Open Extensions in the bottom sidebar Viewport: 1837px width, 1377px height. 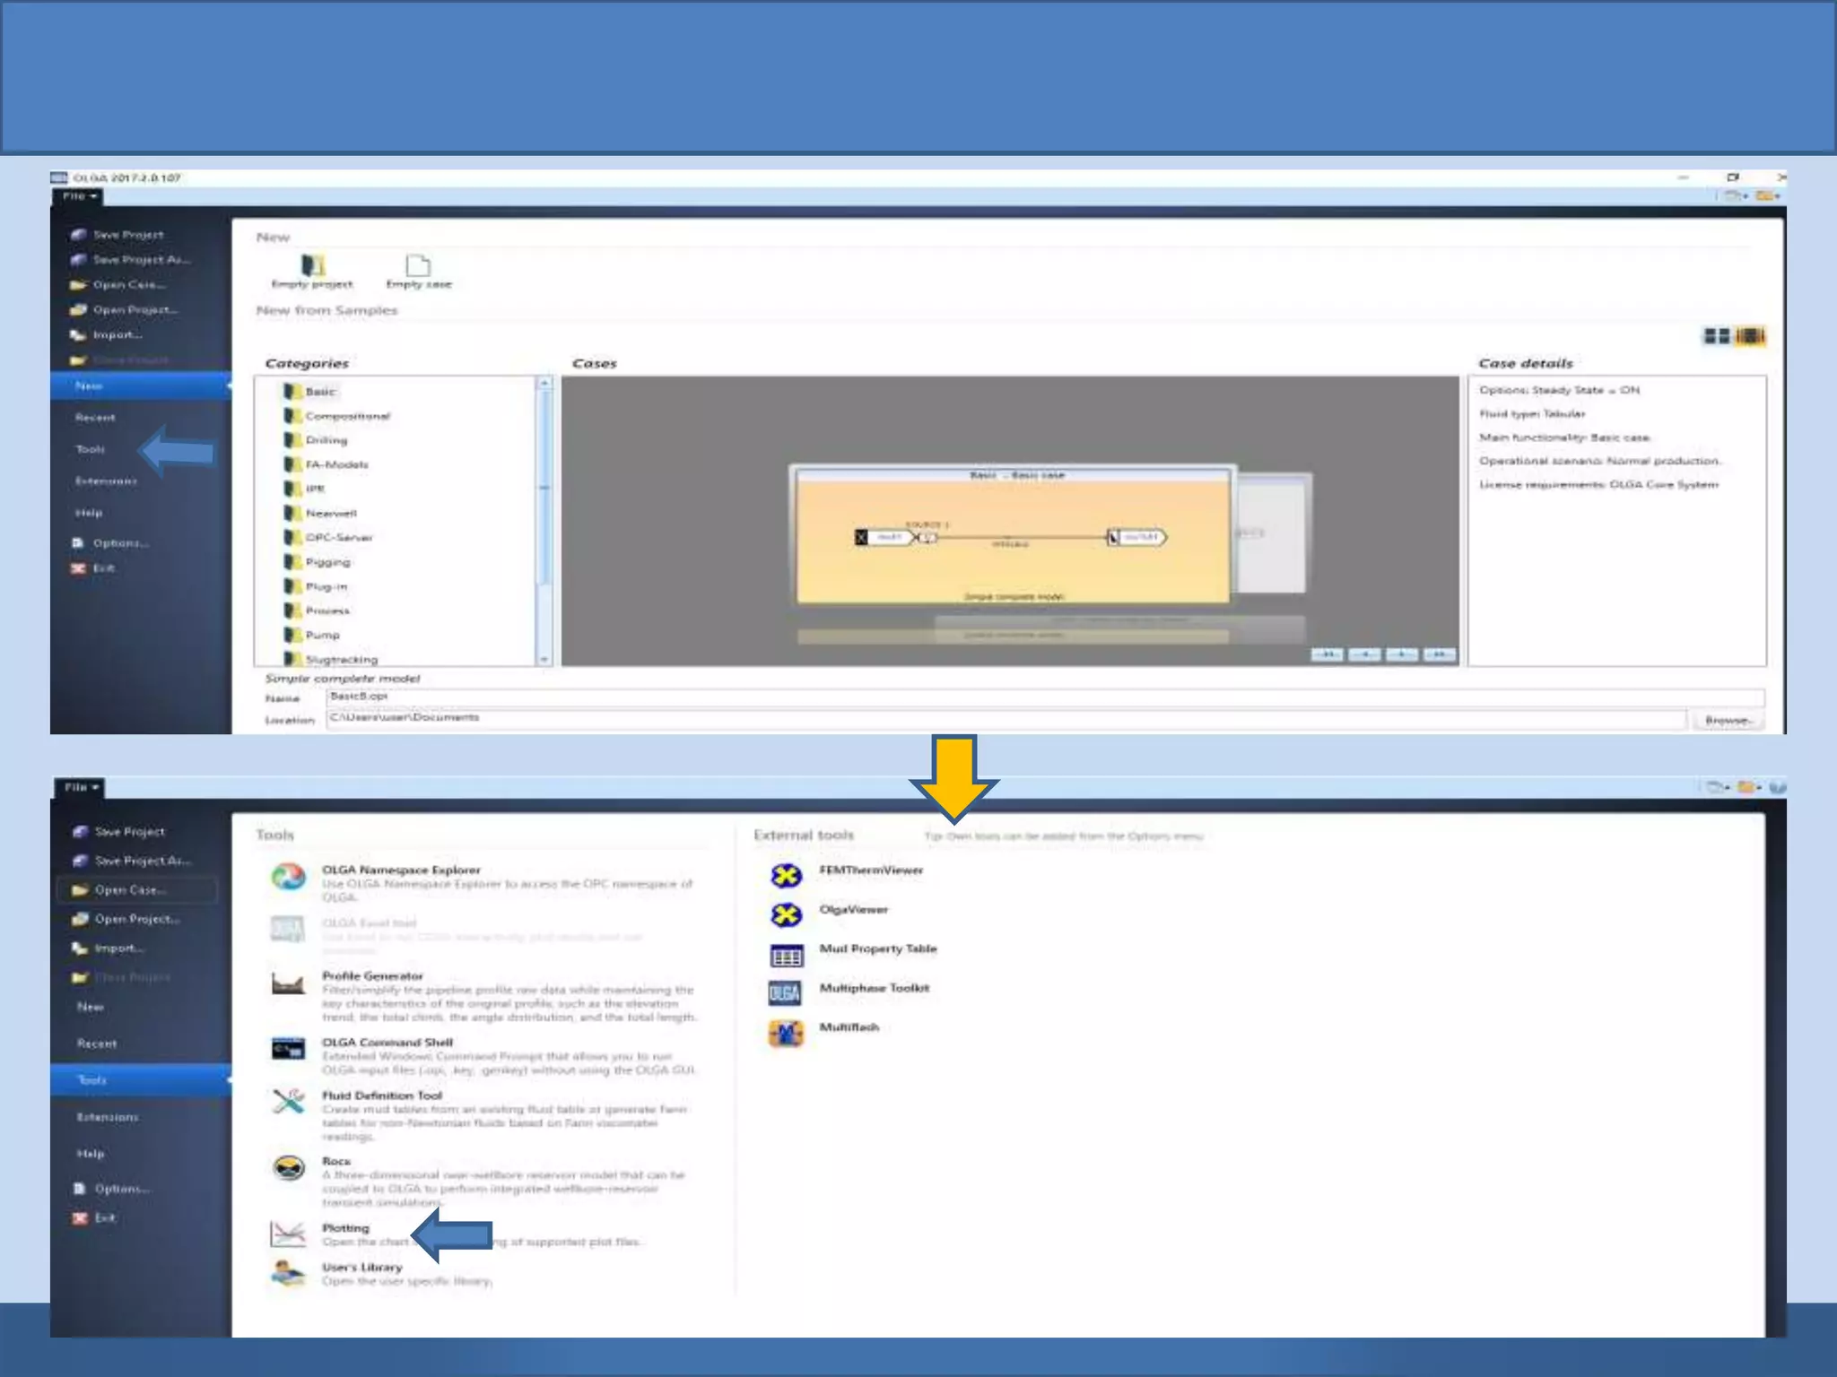pos(107,1117)
